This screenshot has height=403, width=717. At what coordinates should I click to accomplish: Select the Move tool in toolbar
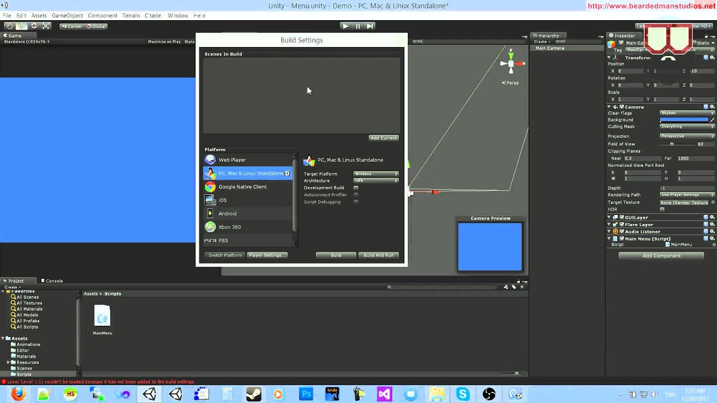(21, 26)
